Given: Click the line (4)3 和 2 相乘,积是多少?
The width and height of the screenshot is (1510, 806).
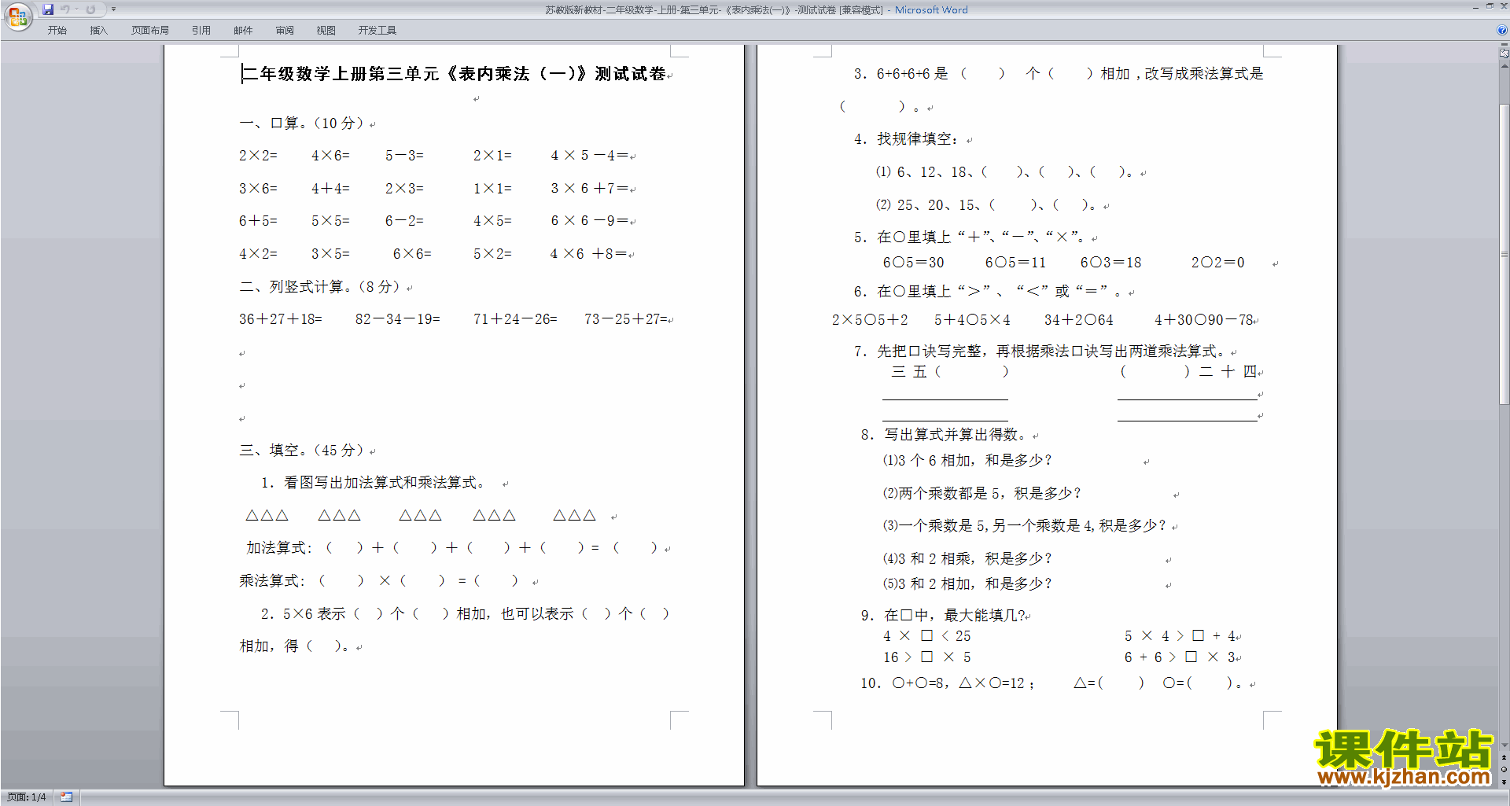Looking at the screenshot, I should click(967, 559).
